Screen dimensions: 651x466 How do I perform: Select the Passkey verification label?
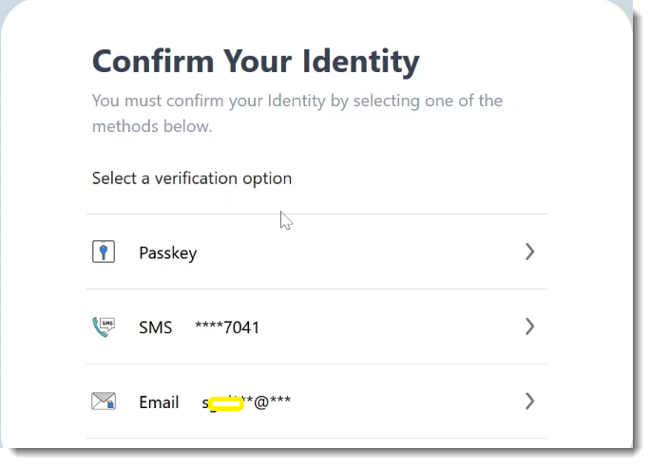167,252
